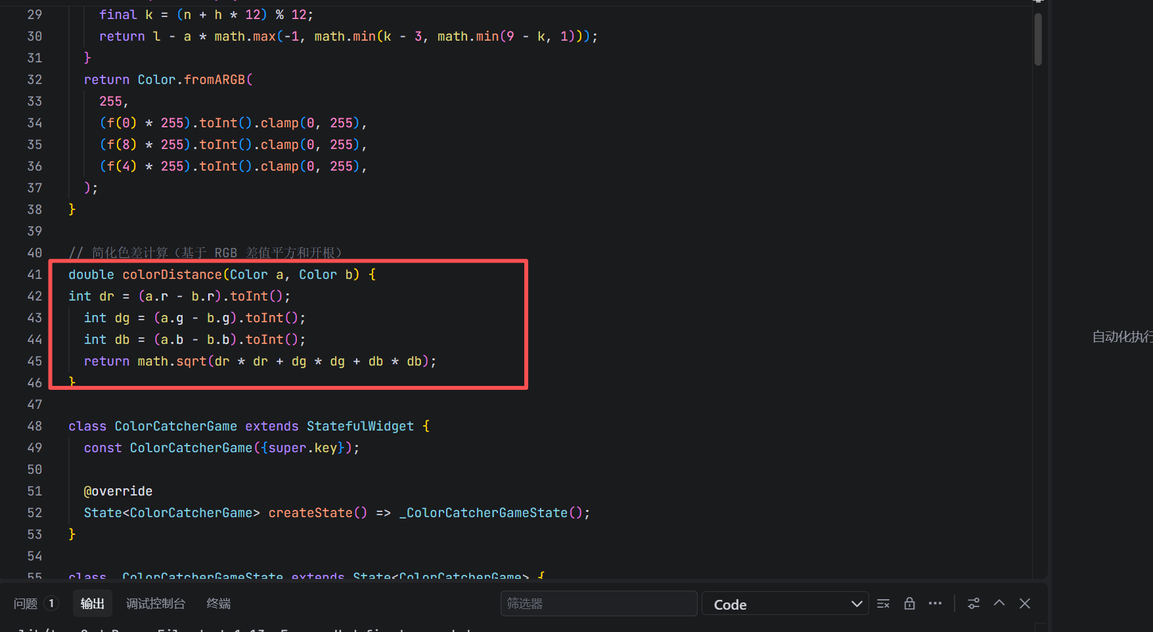Click the @override annotation
The width and height of the screenshot is (1153, 632).
tap(118, 491)
